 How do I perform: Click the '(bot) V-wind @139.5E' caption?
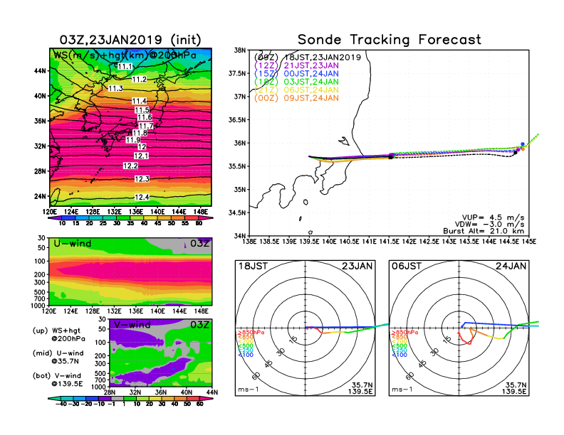tap(58, 380)
